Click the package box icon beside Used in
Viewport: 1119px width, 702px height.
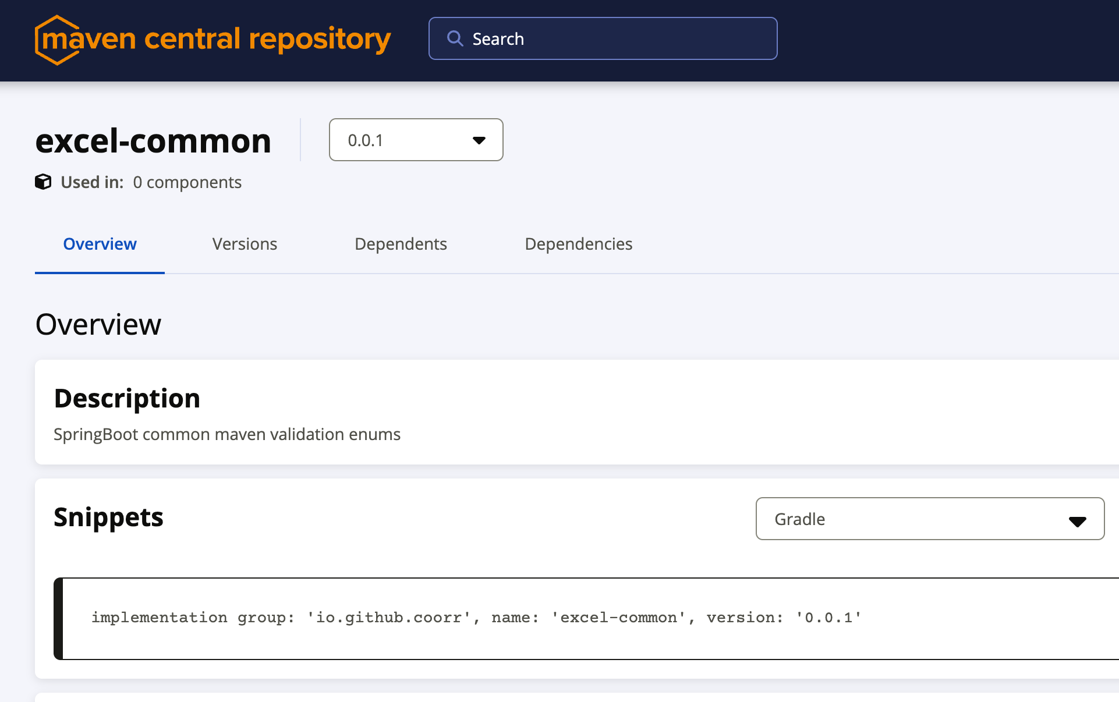coord(43,182)
